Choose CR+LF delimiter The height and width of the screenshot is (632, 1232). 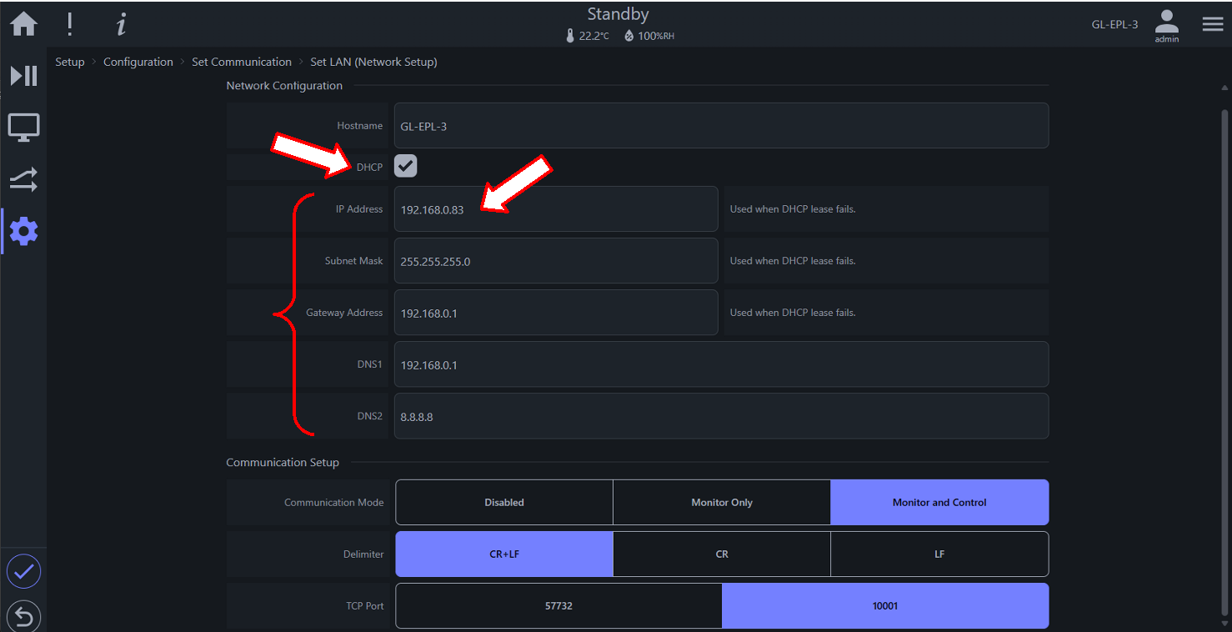(504, 554)
